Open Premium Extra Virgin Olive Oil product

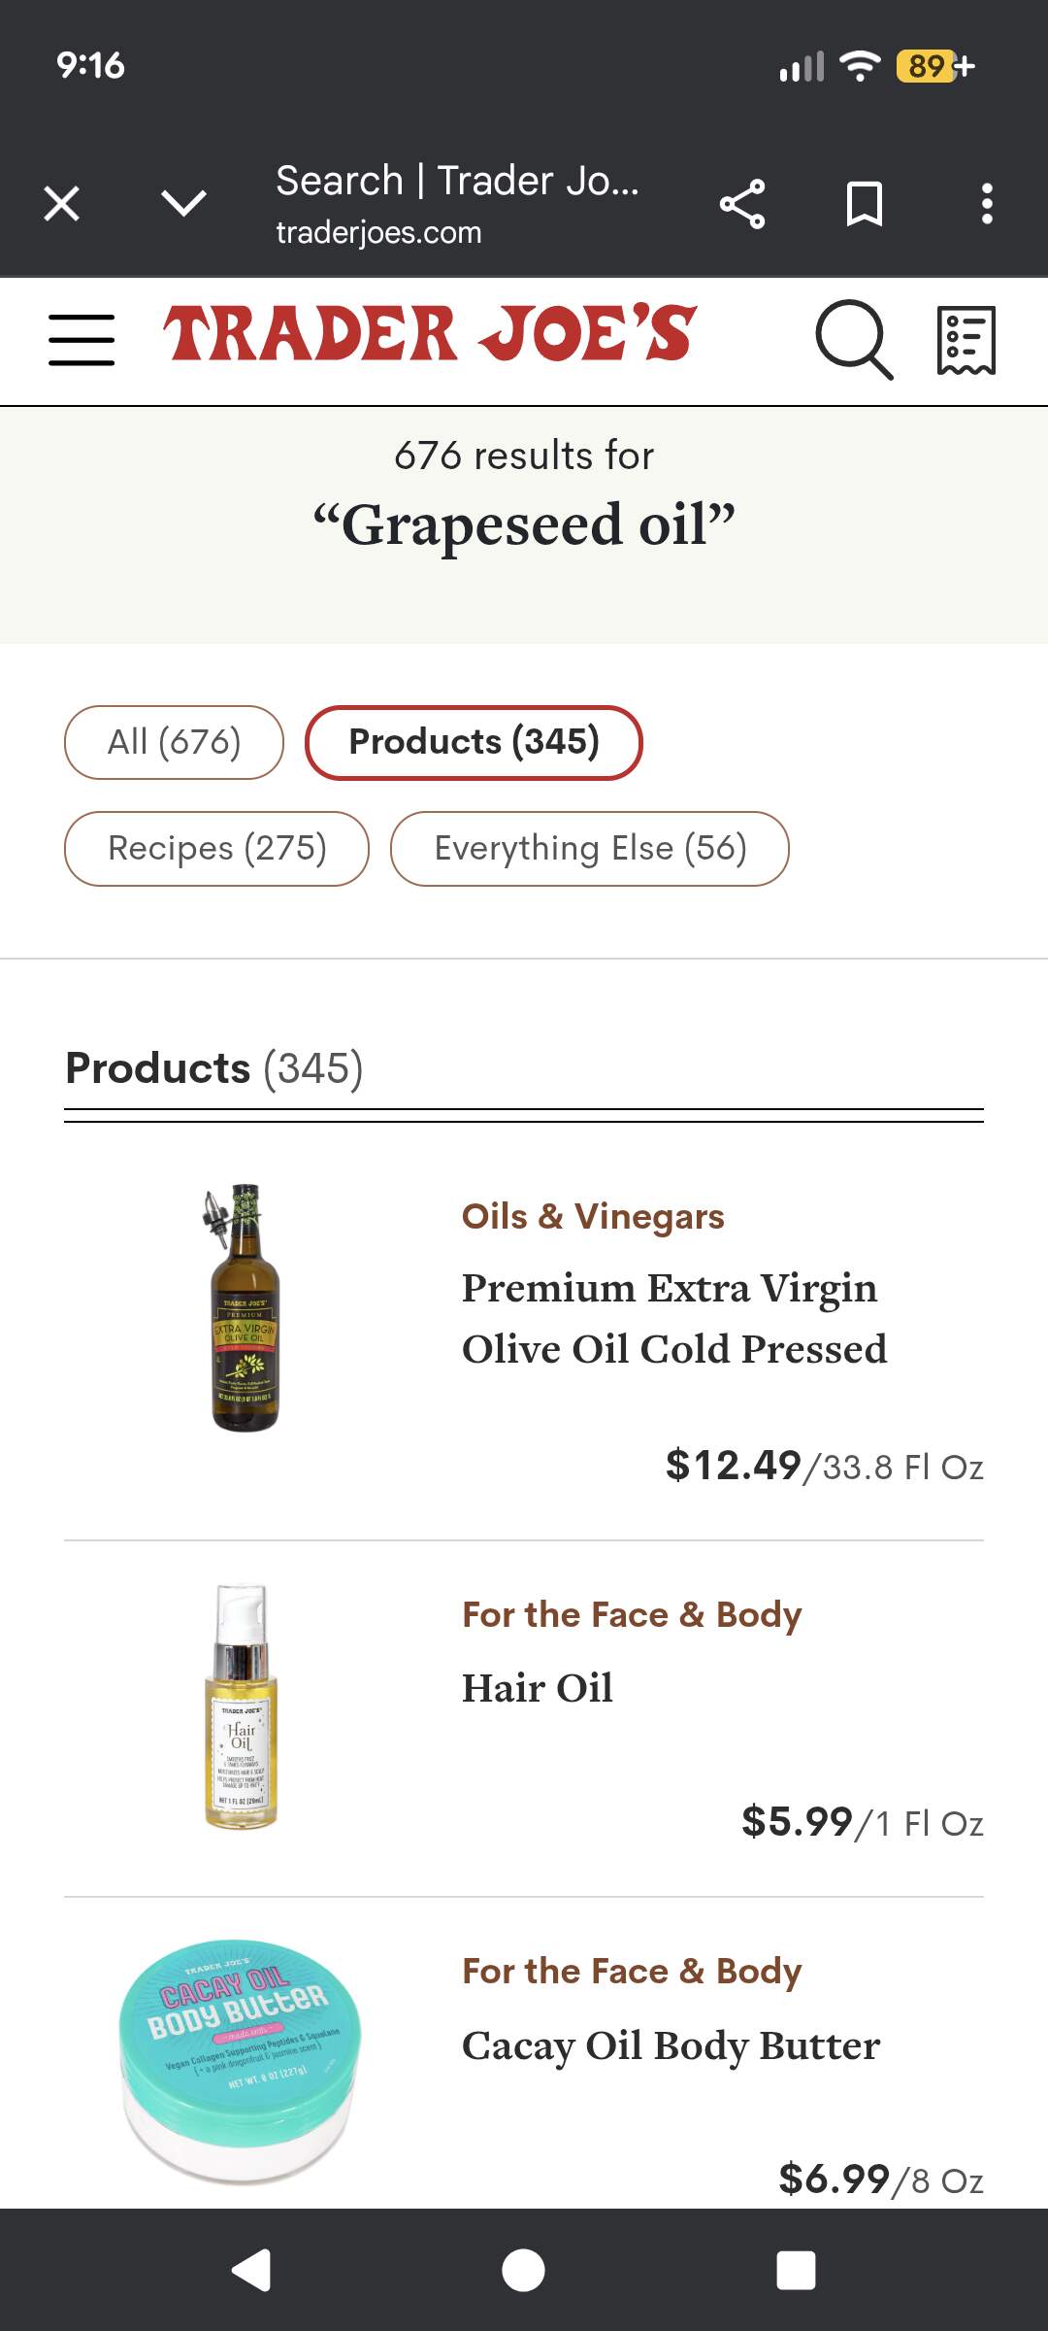pyautogui.click(x=673, y=1318)
